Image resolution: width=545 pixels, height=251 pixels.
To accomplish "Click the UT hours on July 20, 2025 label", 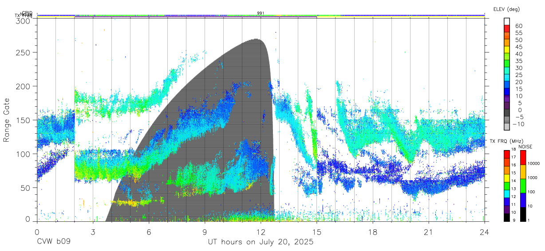I will pos(261,242).
